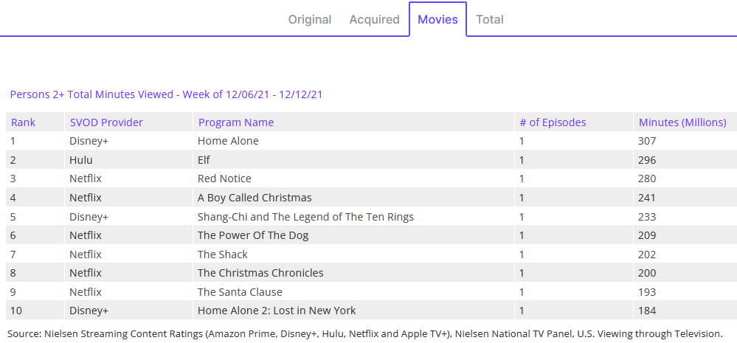Viewport: 737px width, 343px height.
Task: Click the Minutes (Millions) column header
Action: (682, 122)
